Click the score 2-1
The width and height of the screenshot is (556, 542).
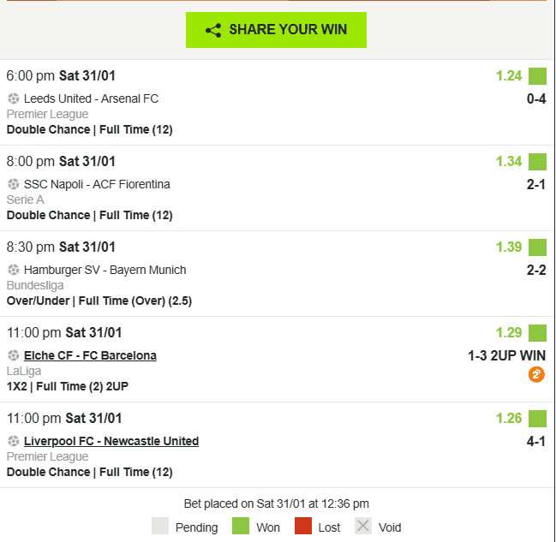tap(536, 184)
